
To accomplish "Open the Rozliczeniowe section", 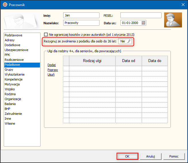I will pos(14,60).
